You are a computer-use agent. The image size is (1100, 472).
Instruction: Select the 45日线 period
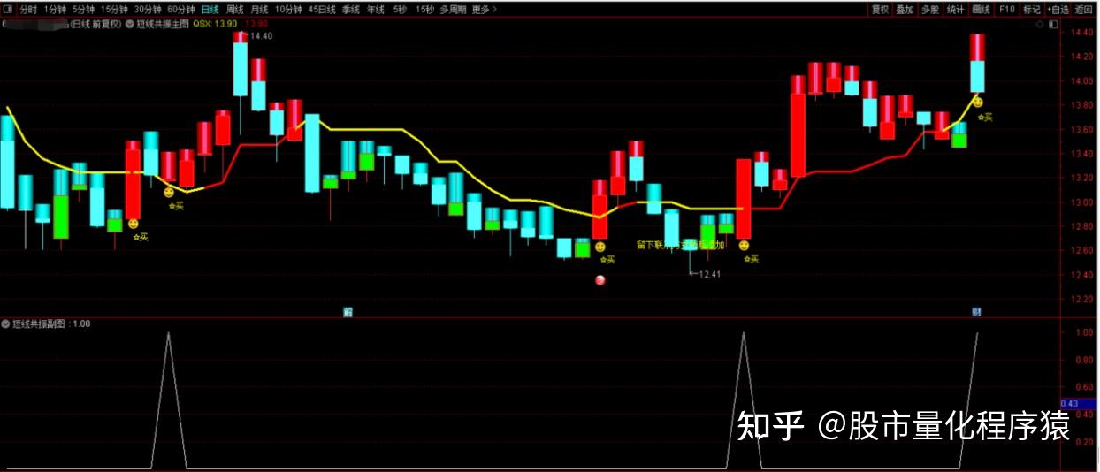coord(322,10)
